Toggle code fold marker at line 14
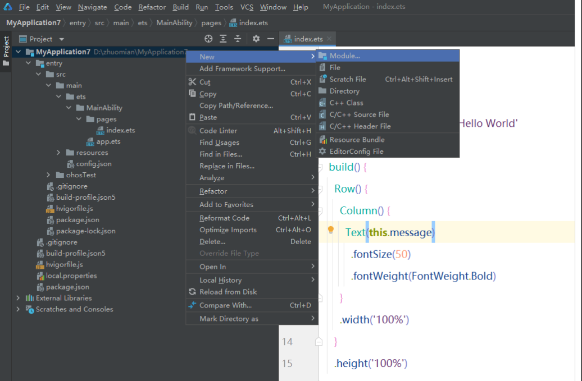Viewport: 582px width, 381px height. point(319,341)
